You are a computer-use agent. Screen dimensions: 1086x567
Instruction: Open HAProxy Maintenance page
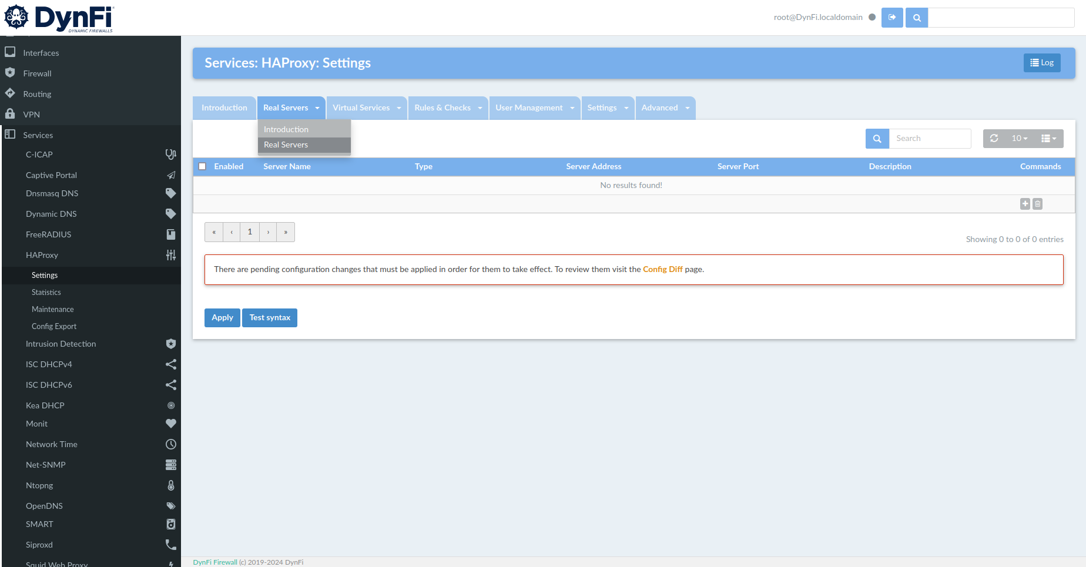point(53,309)
